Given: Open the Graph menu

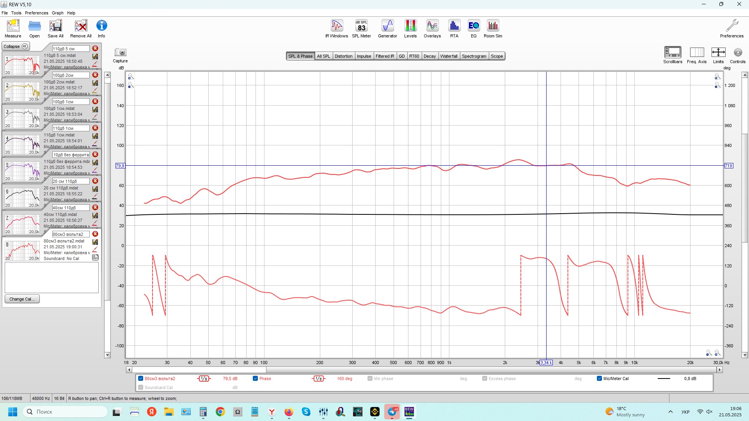Looking at the screenshot, I should coord(57,13).
